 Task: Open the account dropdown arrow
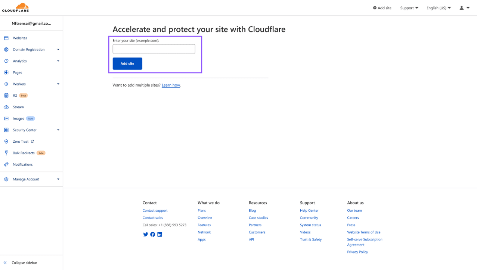468,8
